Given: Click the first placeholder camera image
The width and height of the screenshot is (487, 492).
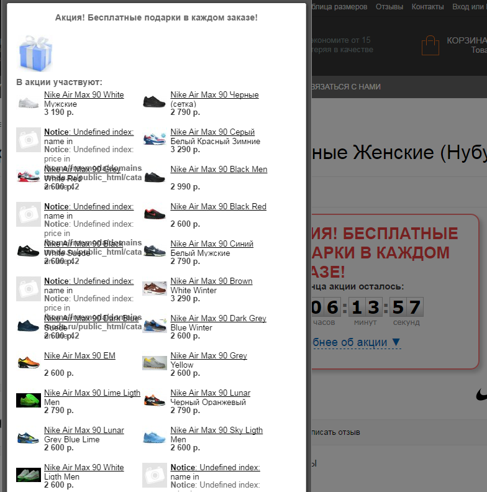Looking at the screenshot, I should tap(29, 140).
